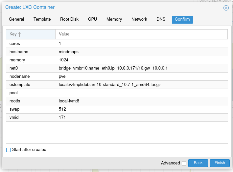Switch to the Network tab
The height and width of the screenshot is (172, 233).
(x=139, y=19)
